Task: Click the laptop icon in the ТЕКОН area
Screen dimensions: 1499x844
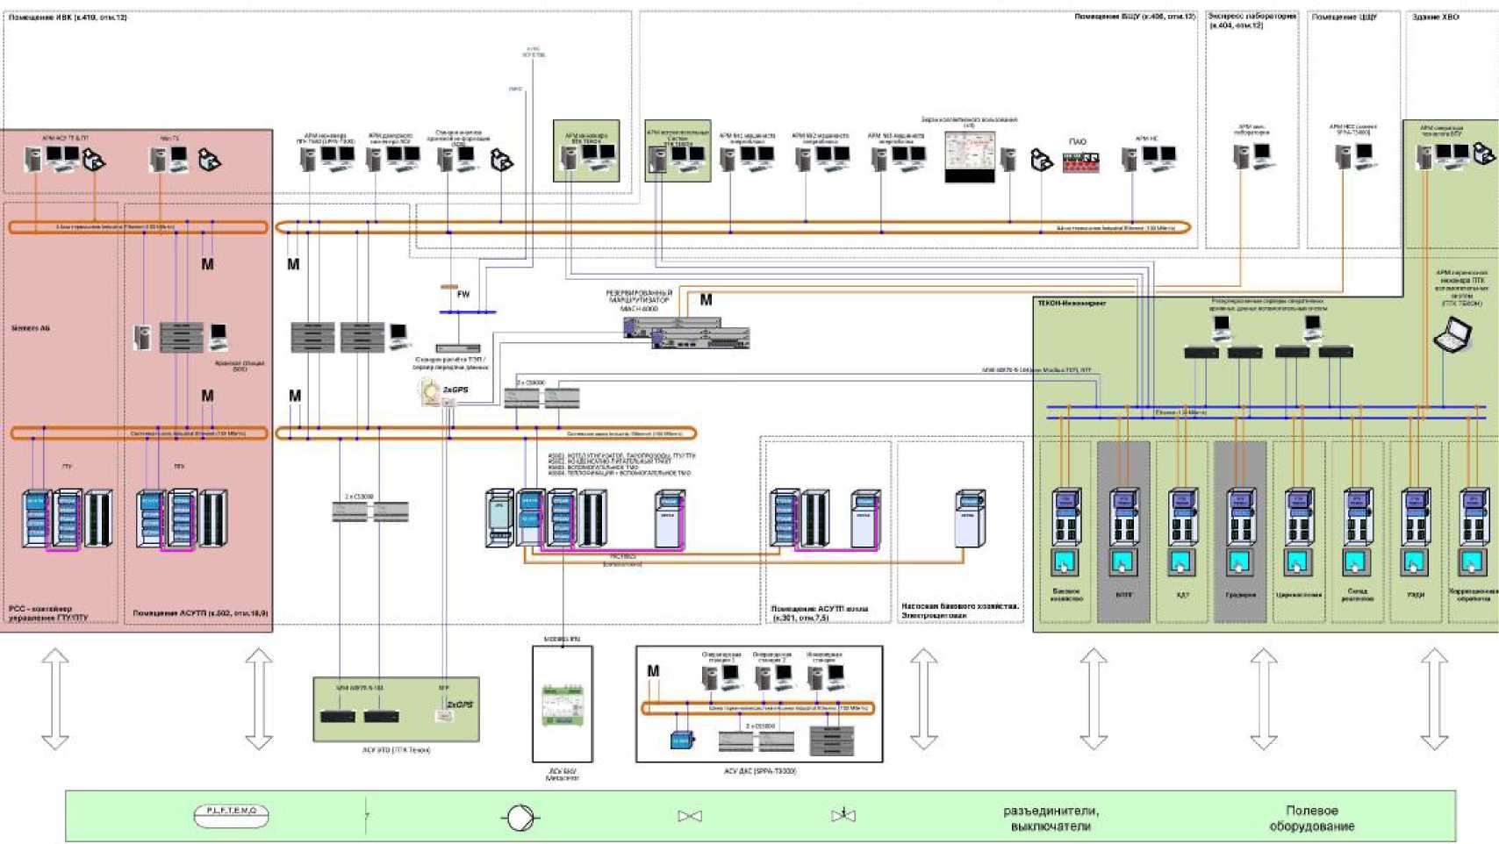Action: [x=1452, y=335]
